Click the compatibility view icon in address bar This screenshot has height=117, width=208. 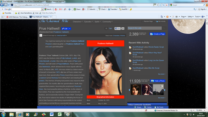[x=160, y=5]
